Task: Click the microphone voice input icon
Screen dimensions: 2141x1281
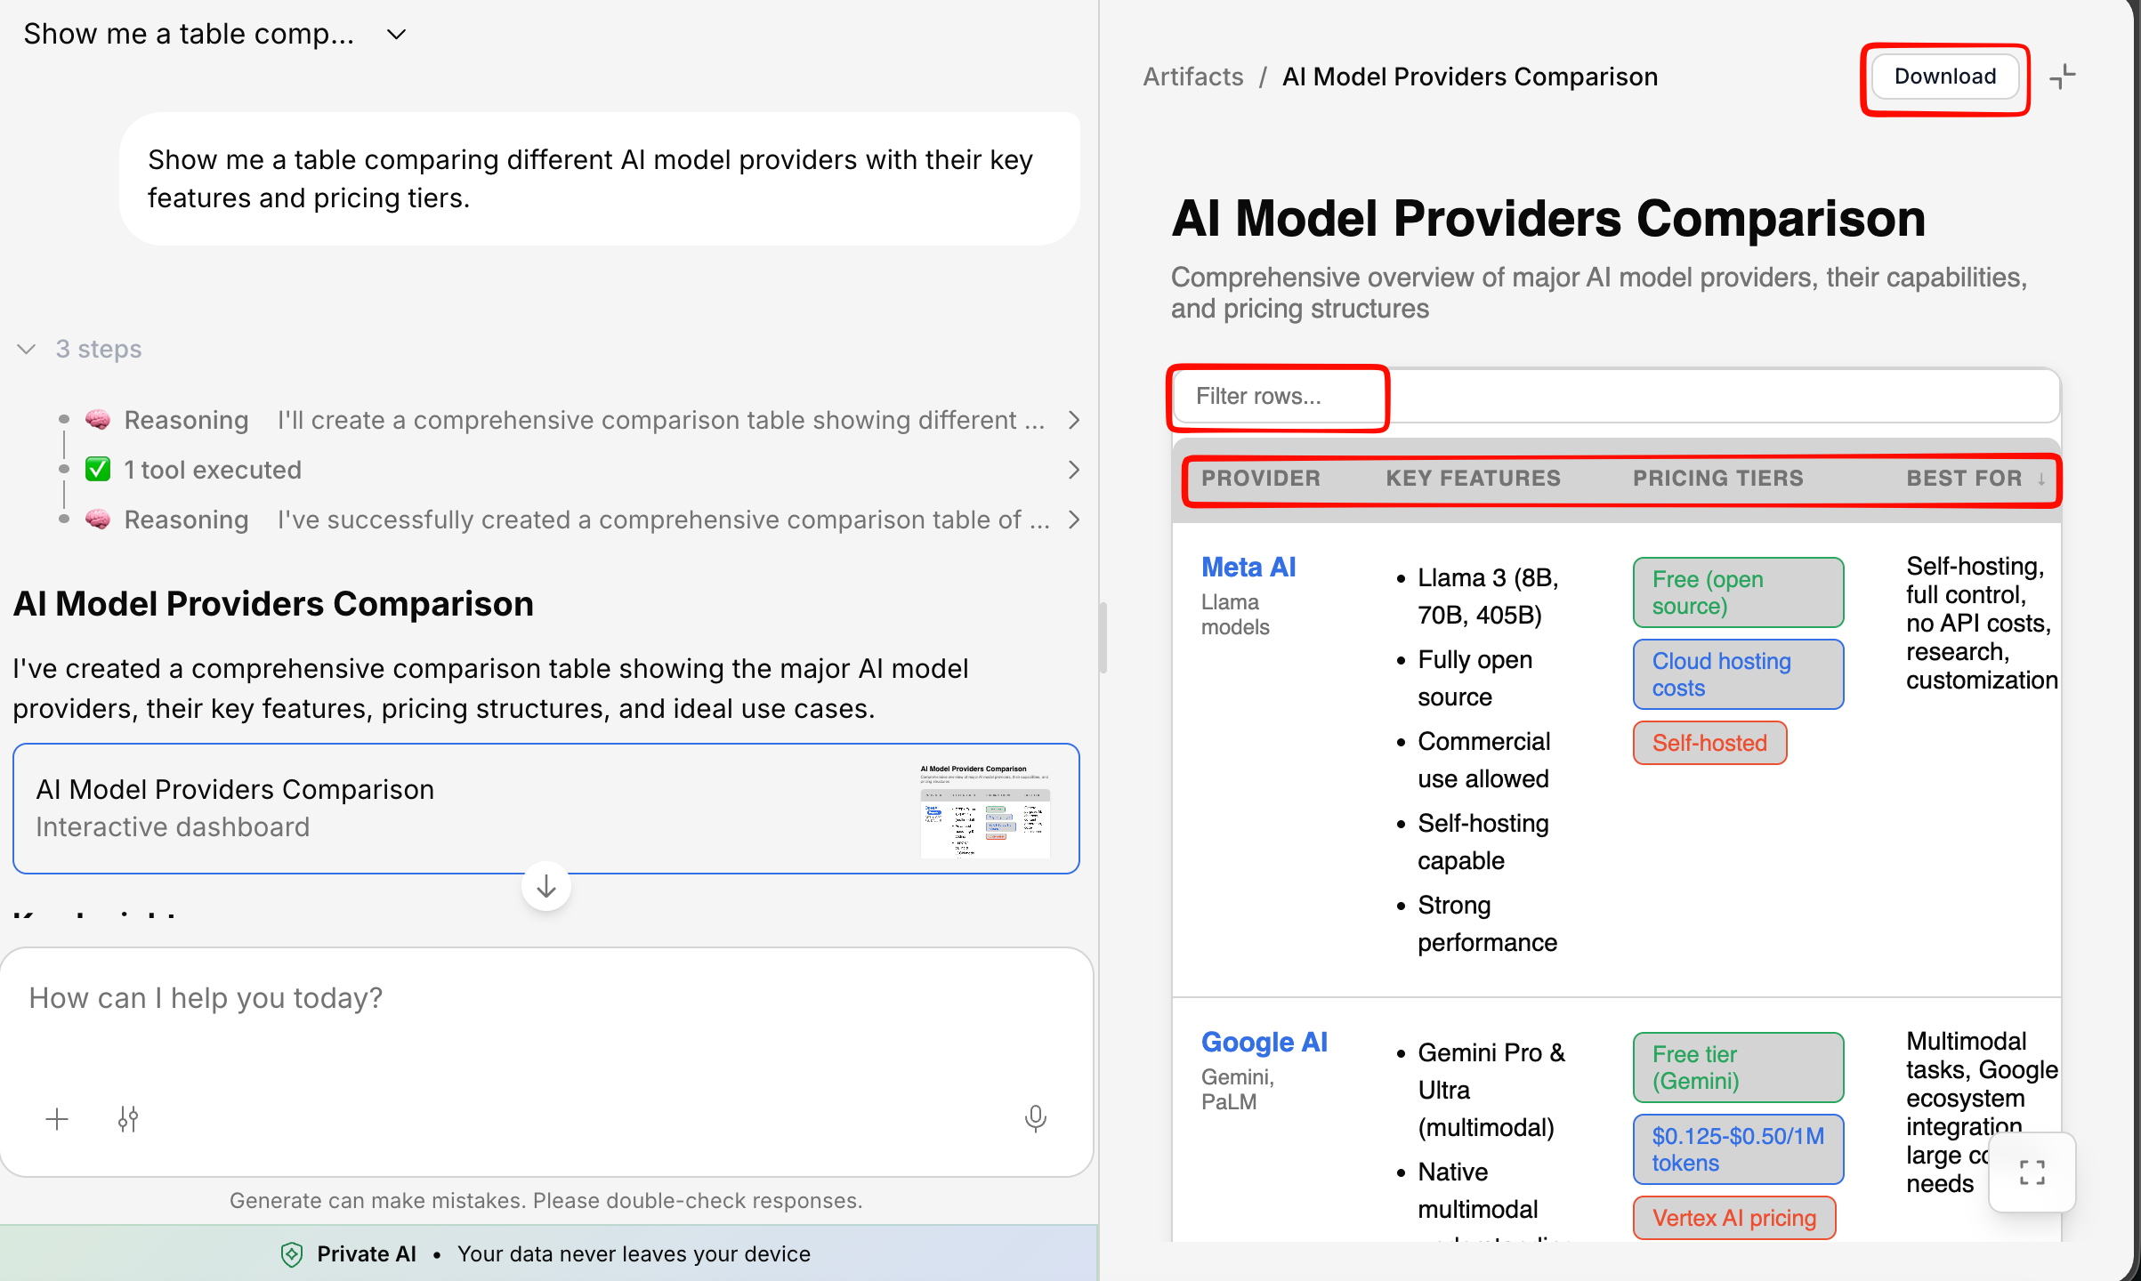Action: coord(1035,1119)
